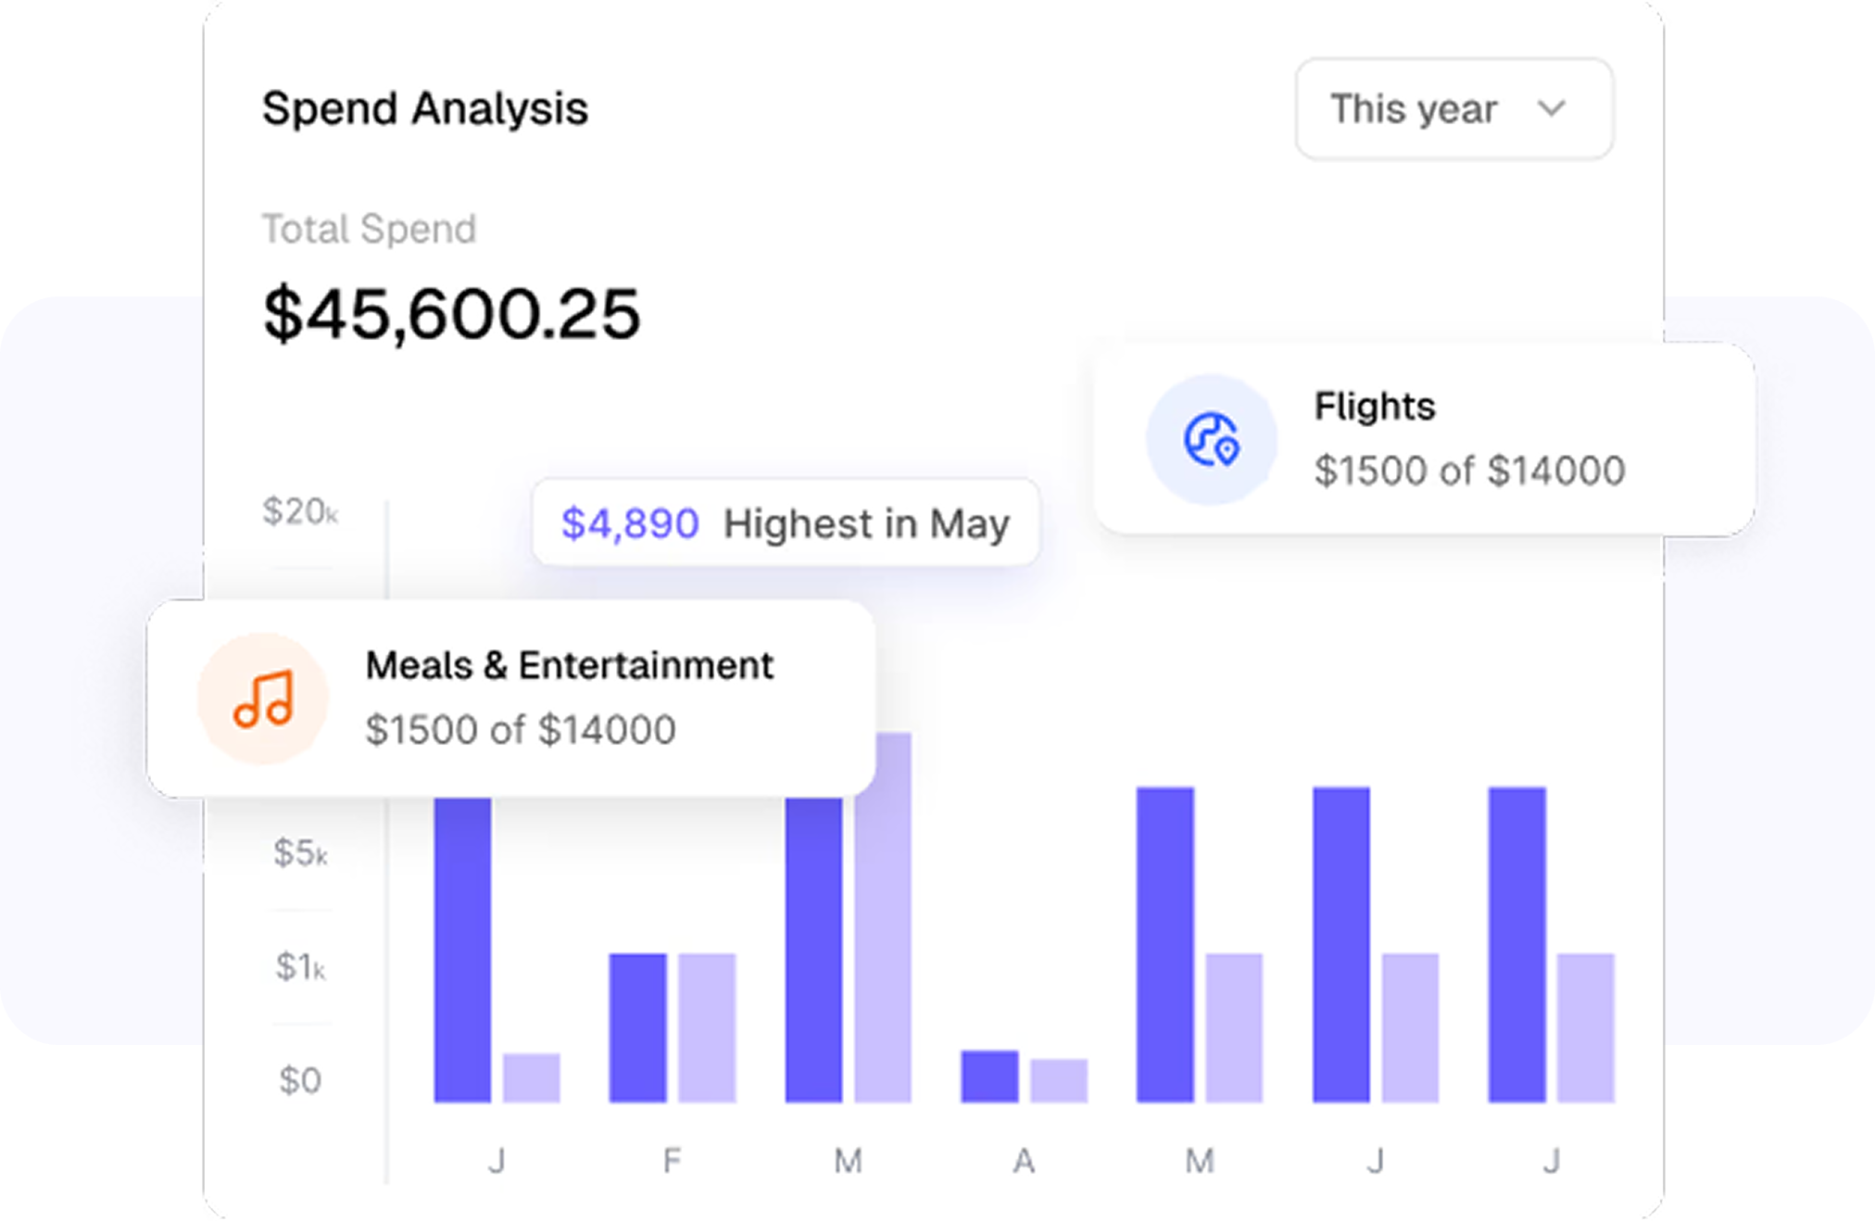Click the $0 axis label
Screen dimensions: 1875x1221
tap(300, 1080)
